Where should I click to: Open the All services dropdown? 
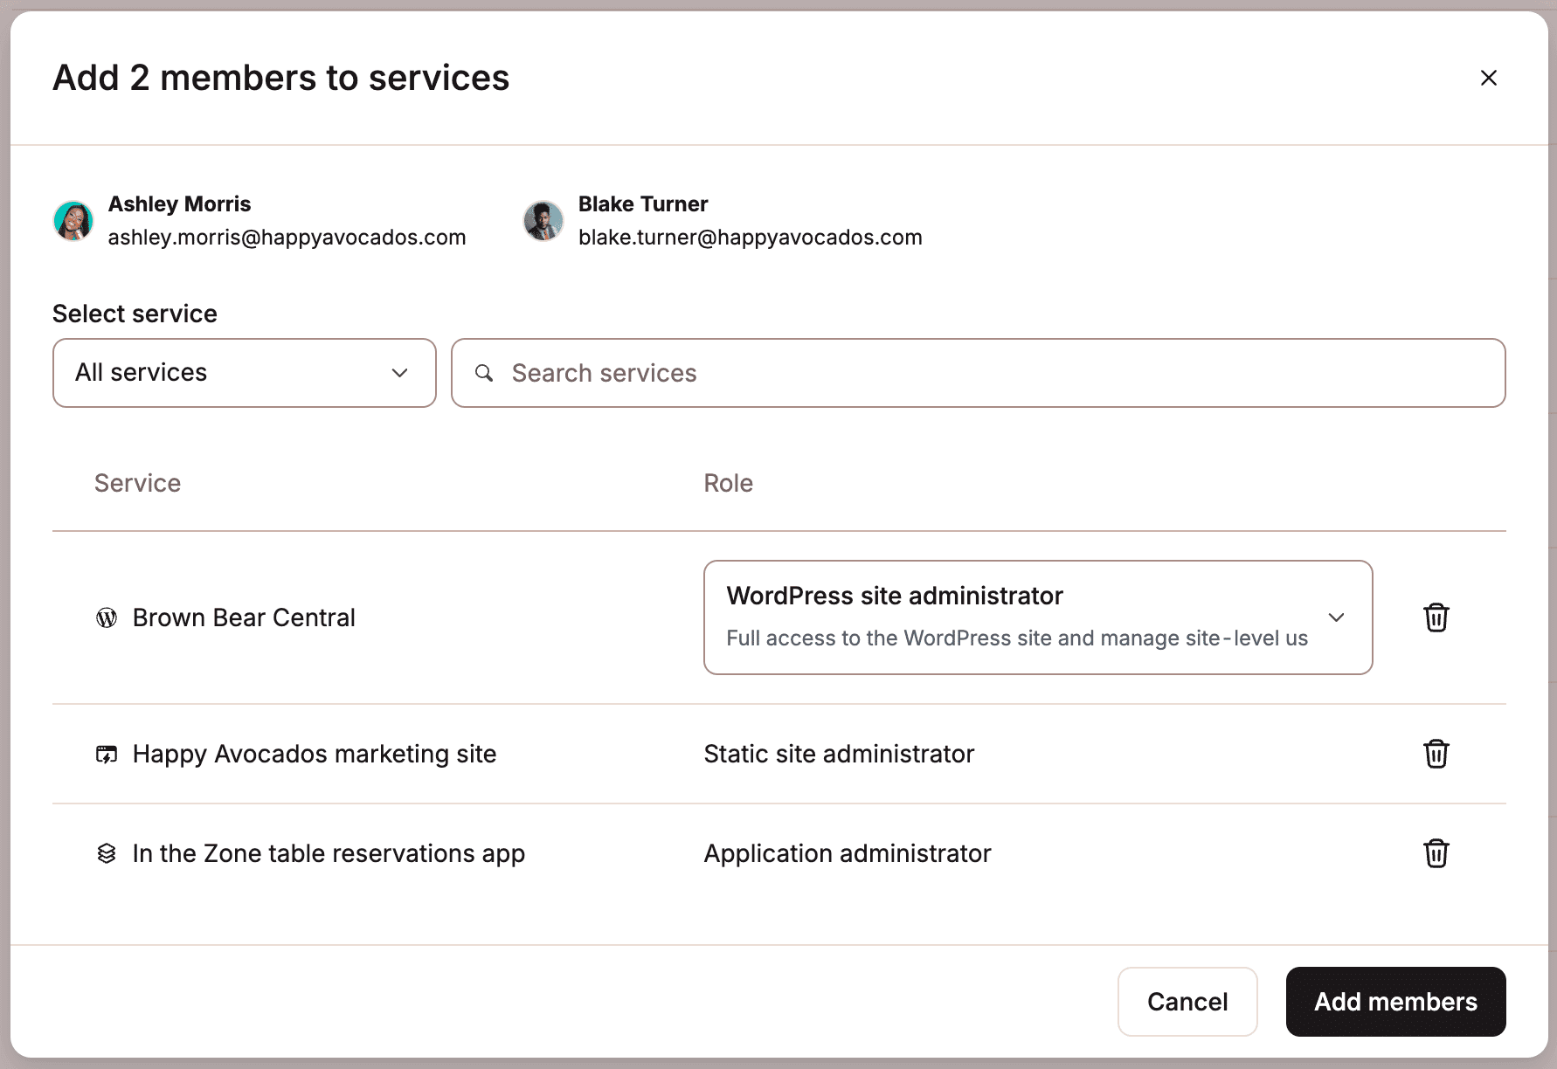(x=244, y=373)
